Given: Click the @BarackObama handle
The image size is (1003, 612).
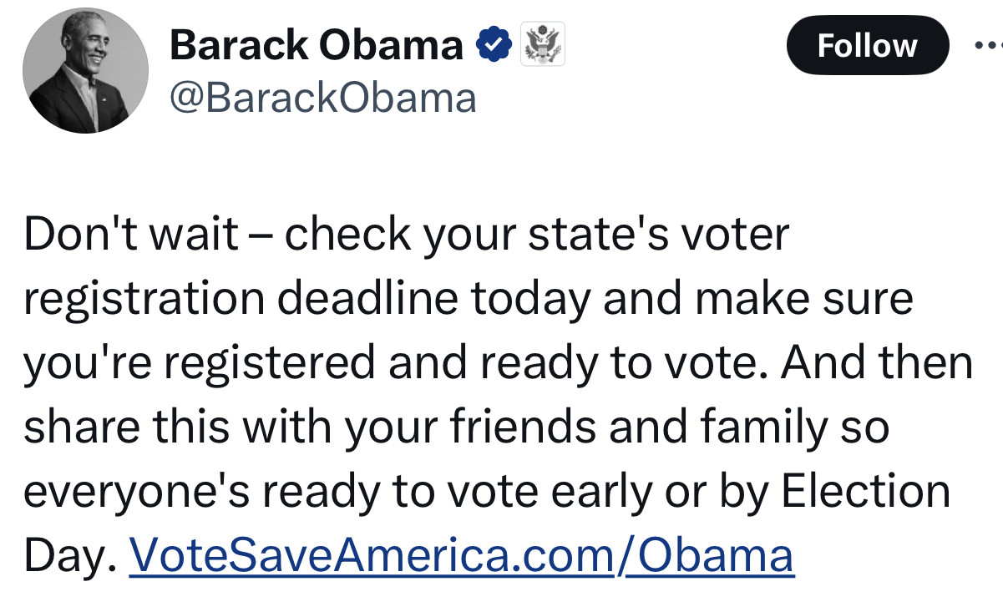Looking at the screenshot, I should (x=323, y=98).
